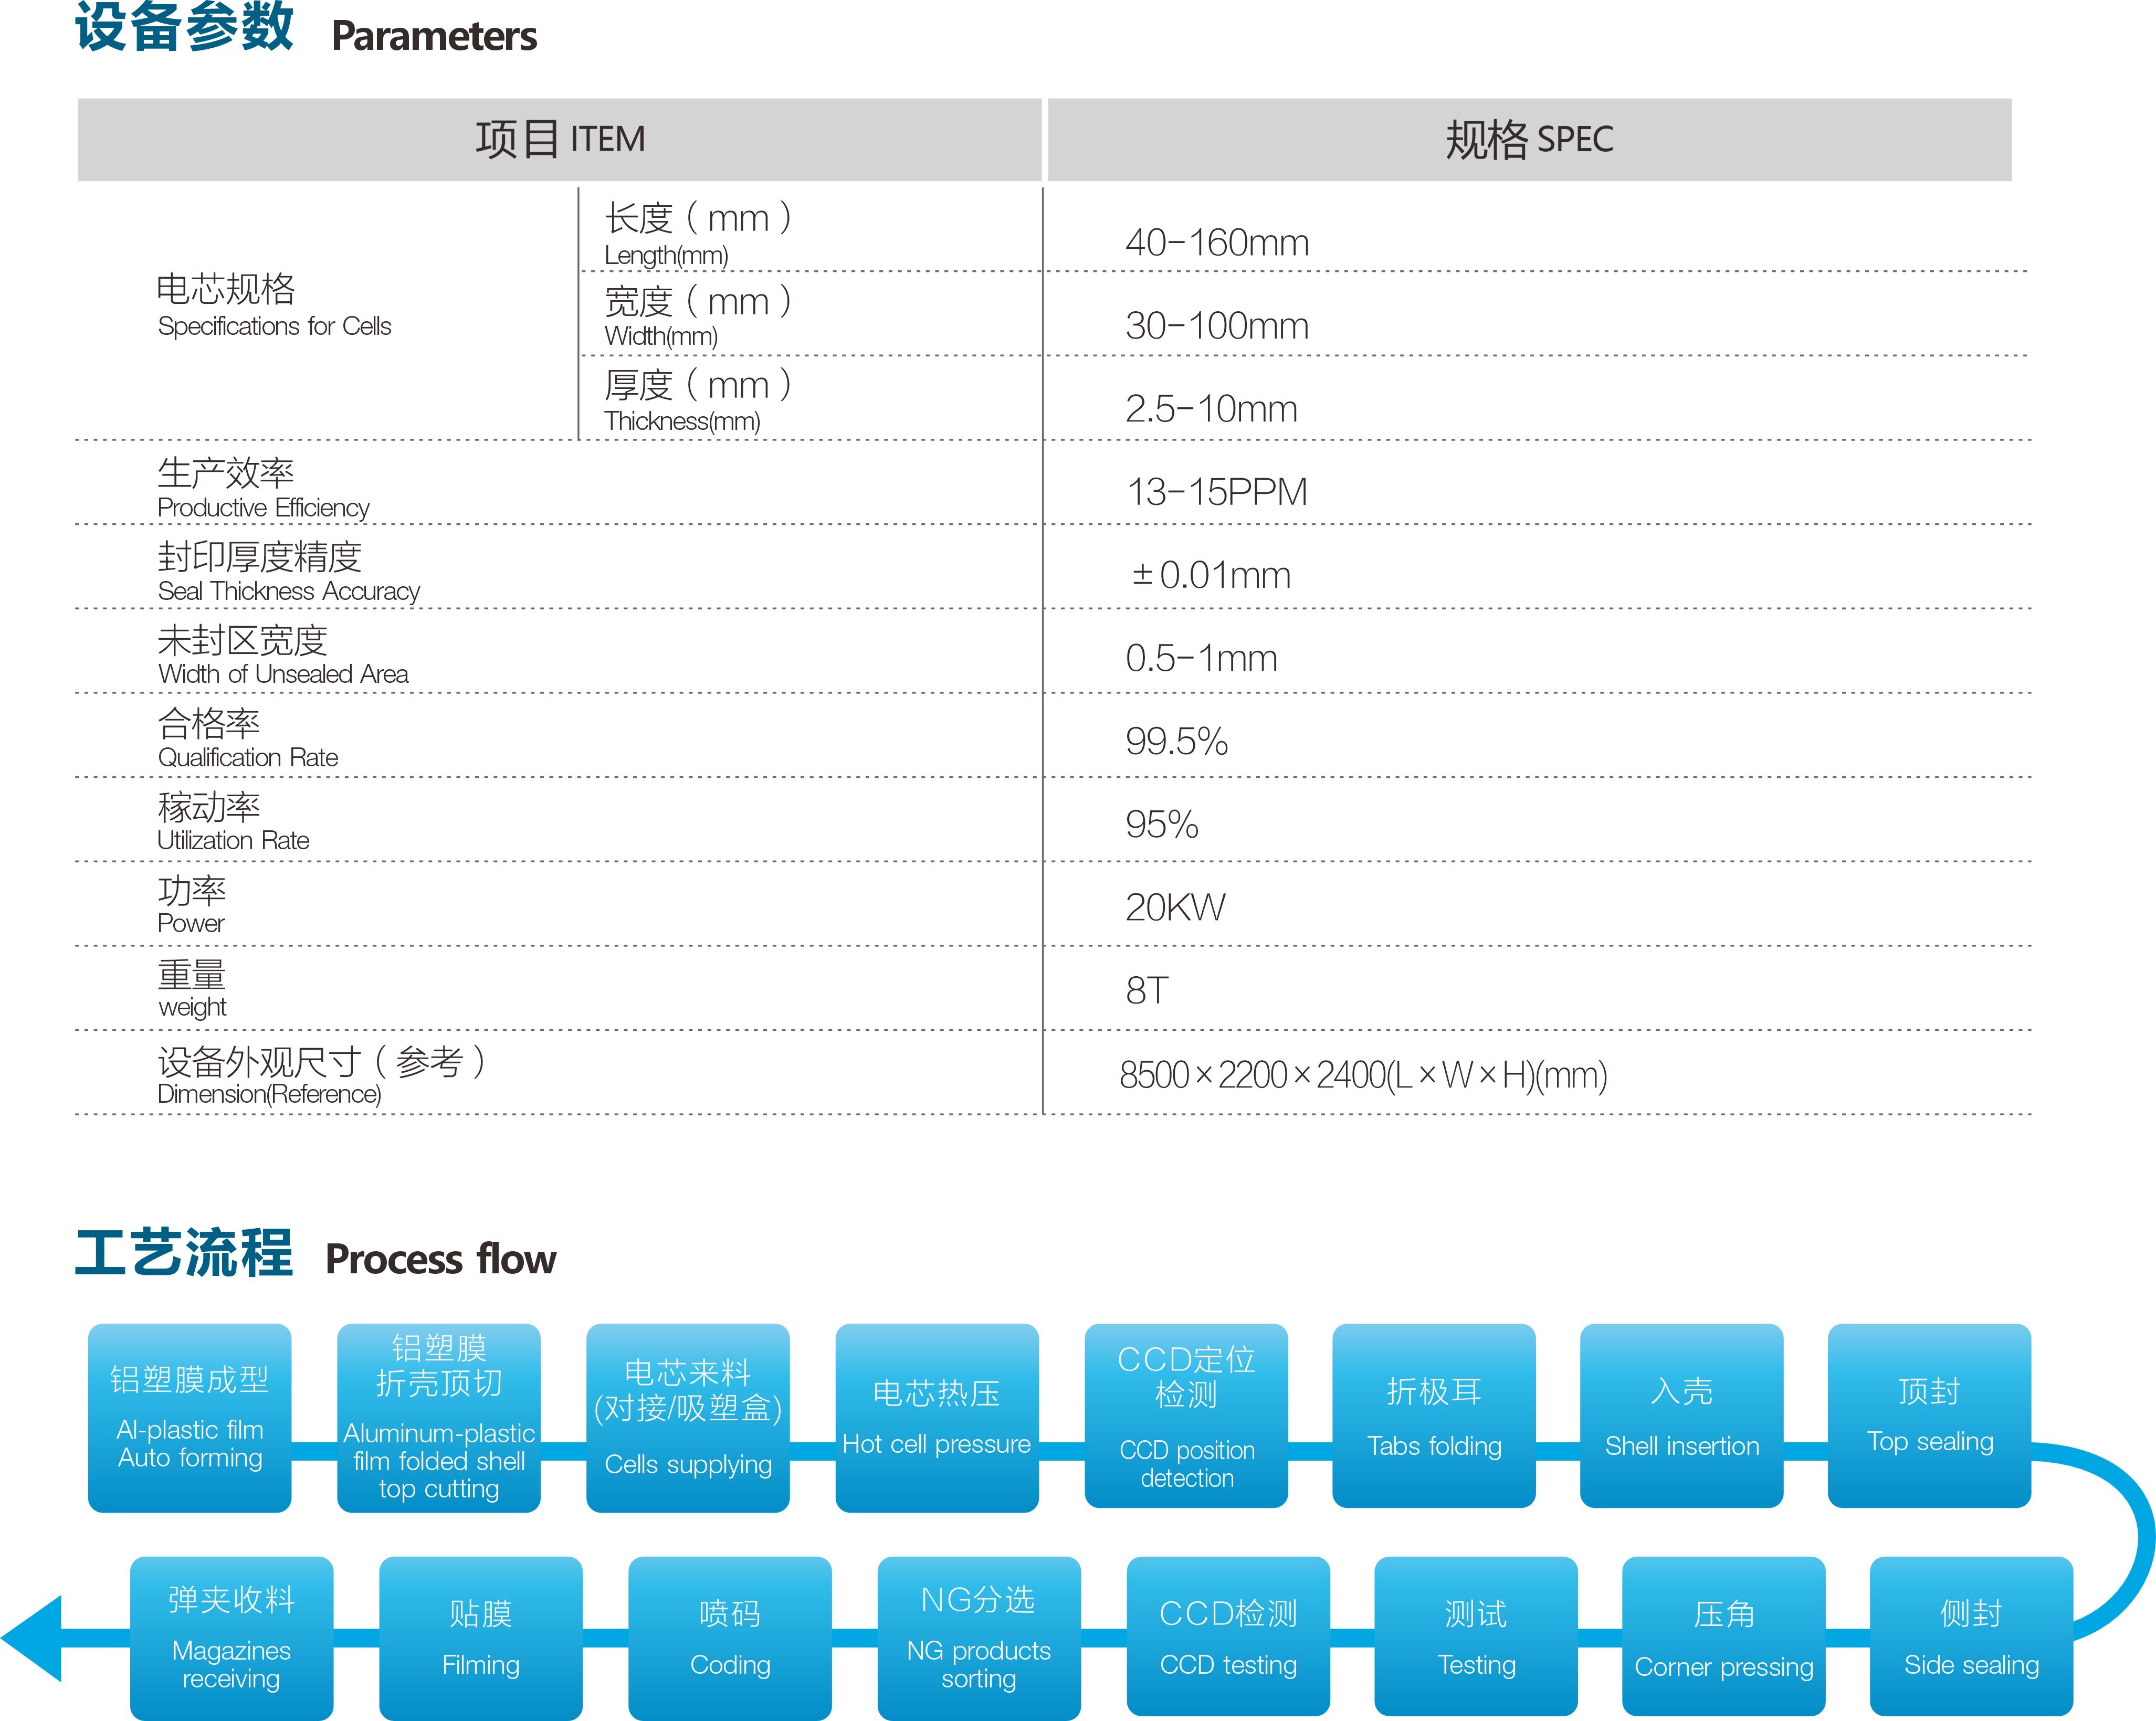This screenshot has width=2156, height=1721.
Task: Select the Coding process box
Action: tap(729, 1638)
